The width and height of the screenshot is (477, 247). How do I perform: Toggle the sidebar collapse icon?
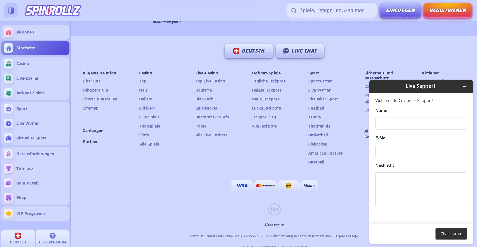coord(11,11)
